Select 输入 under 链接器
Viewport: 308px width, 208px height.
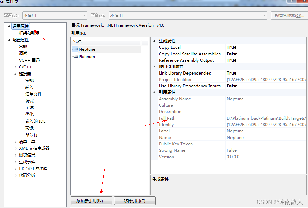pyautogui.click(x=29, y=87)
